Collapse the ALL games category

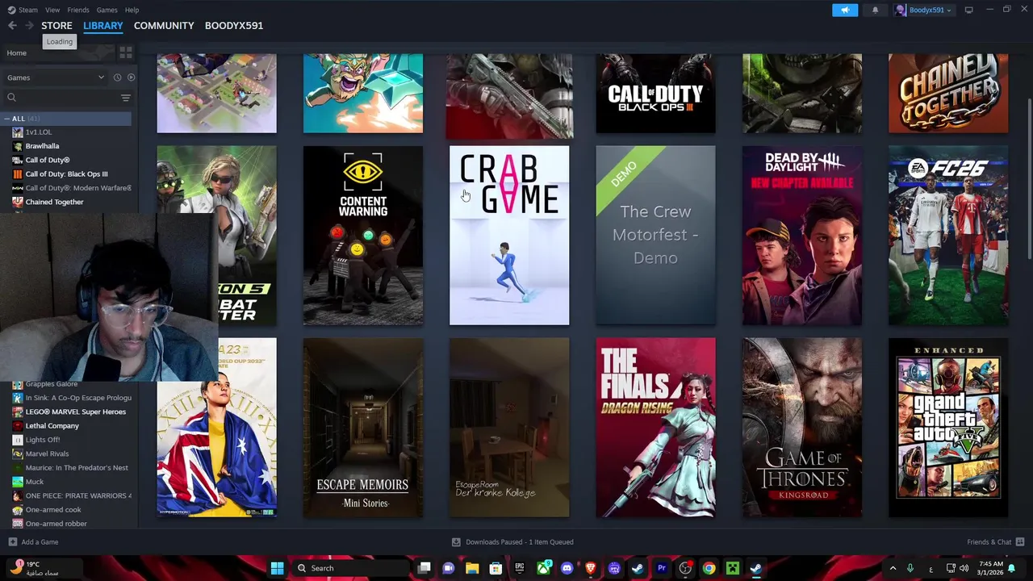[7, 119]
